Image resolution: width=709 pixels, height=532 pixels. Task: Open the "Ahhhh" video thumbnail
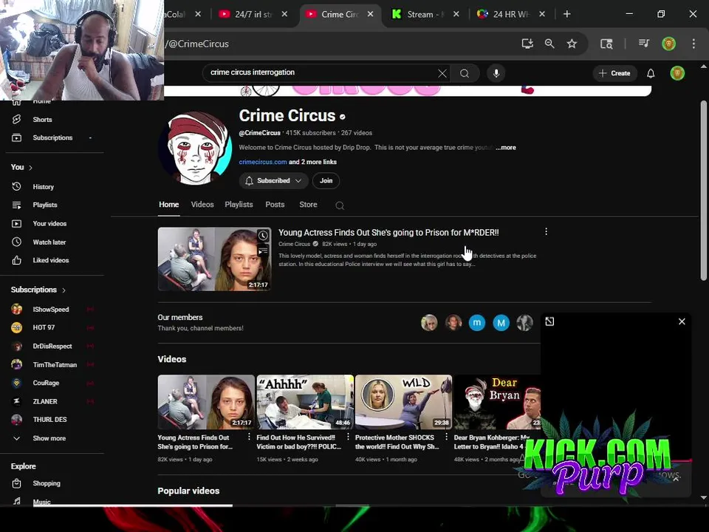click(x=305, y=402)
